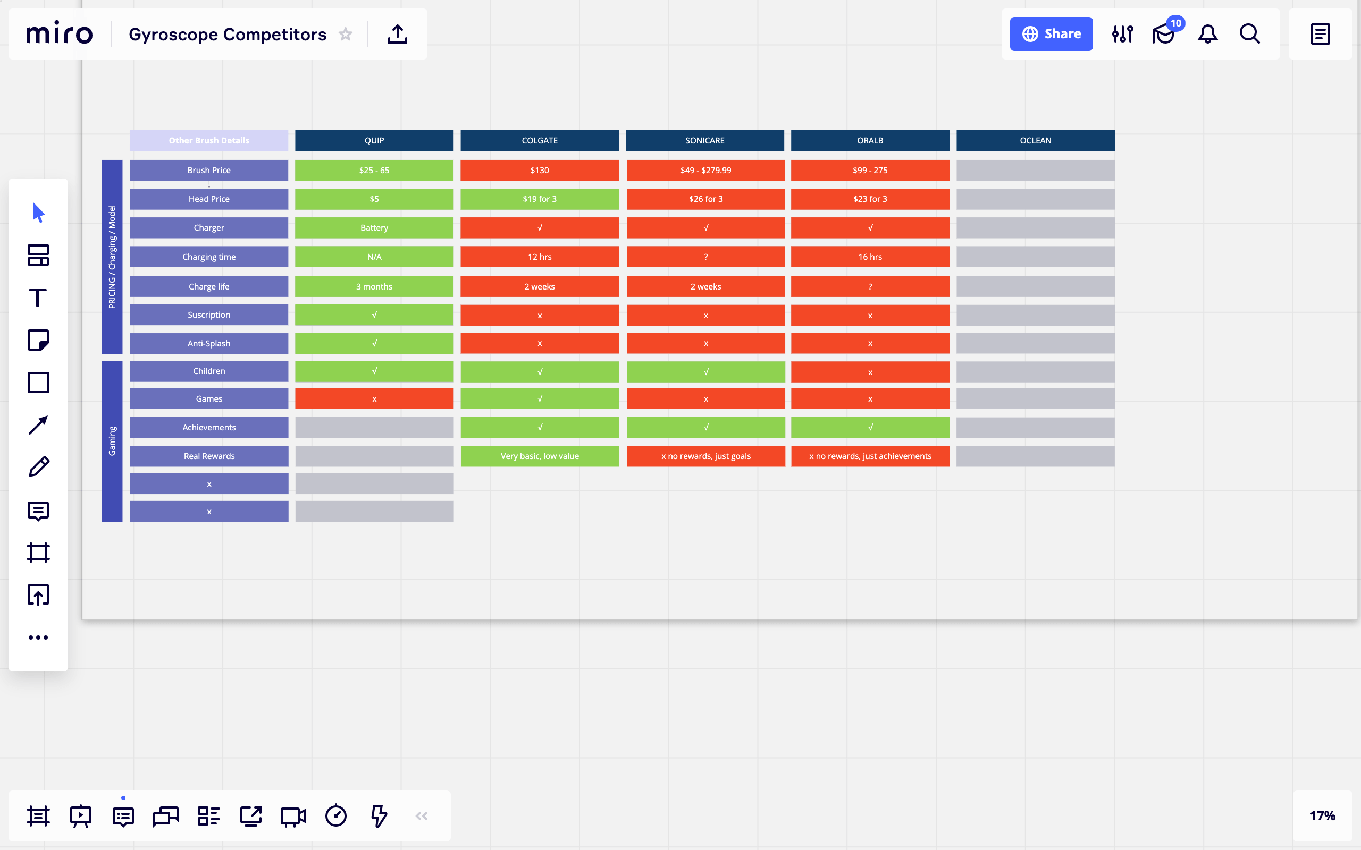Select the $99 - 275 cell
This screenshot has width=1361, height=850.
click(870, 171)
